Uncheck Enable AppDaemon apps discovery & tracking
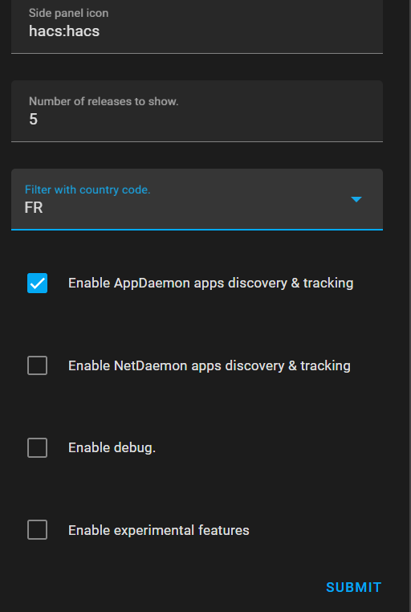Viewport: 411px width, 612px height. click(x=38, y=283)
